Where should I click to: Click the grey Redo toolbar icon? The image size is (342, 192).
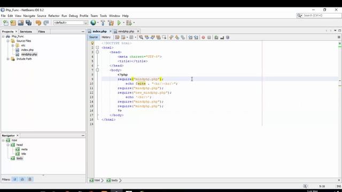[x=46, y=22]
